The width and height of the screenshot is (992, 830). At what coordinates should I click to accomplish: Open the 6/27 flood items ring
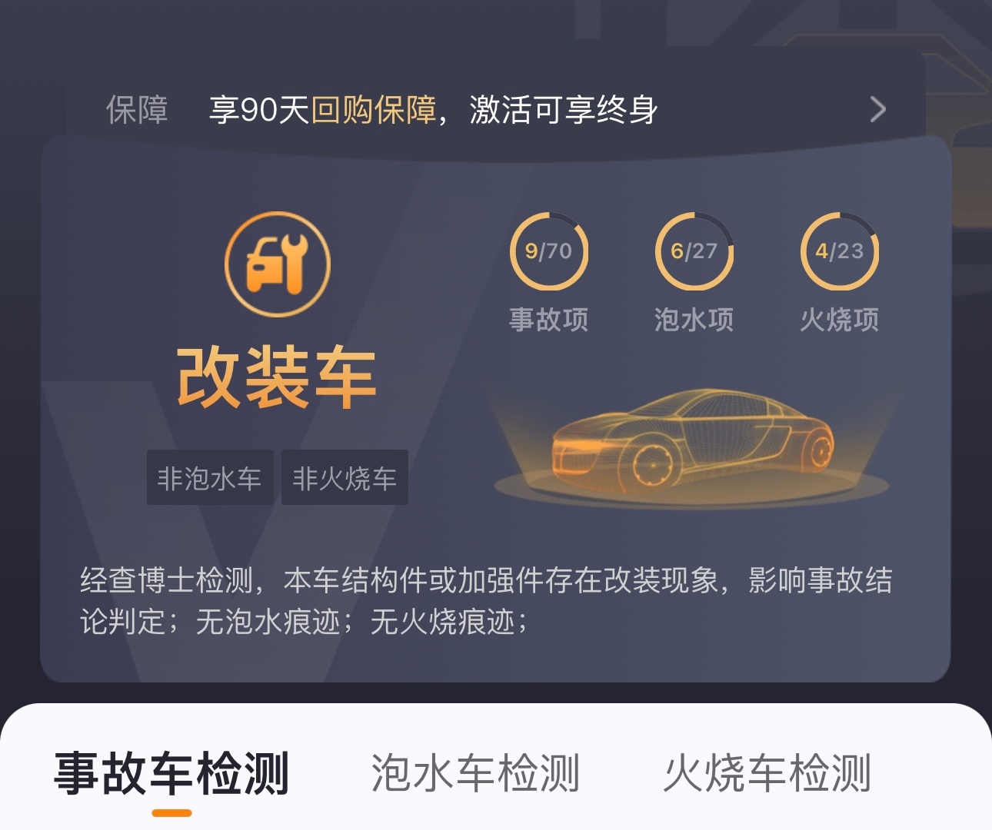[694, 251]
